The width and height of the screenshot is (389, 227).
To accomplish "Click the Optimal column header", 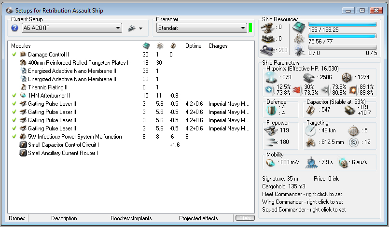I will (x=194, y=46).
